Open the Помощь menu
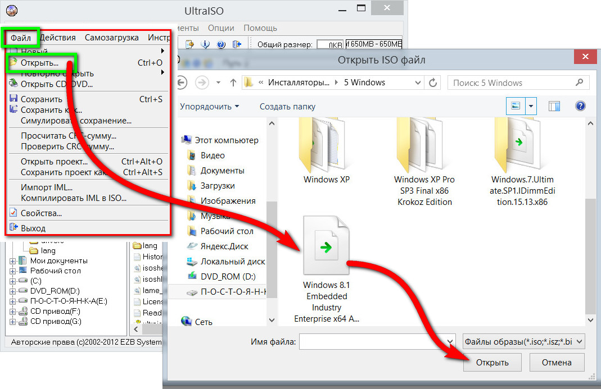This screenshot has height=389, width=601. [x=260, y=28]
